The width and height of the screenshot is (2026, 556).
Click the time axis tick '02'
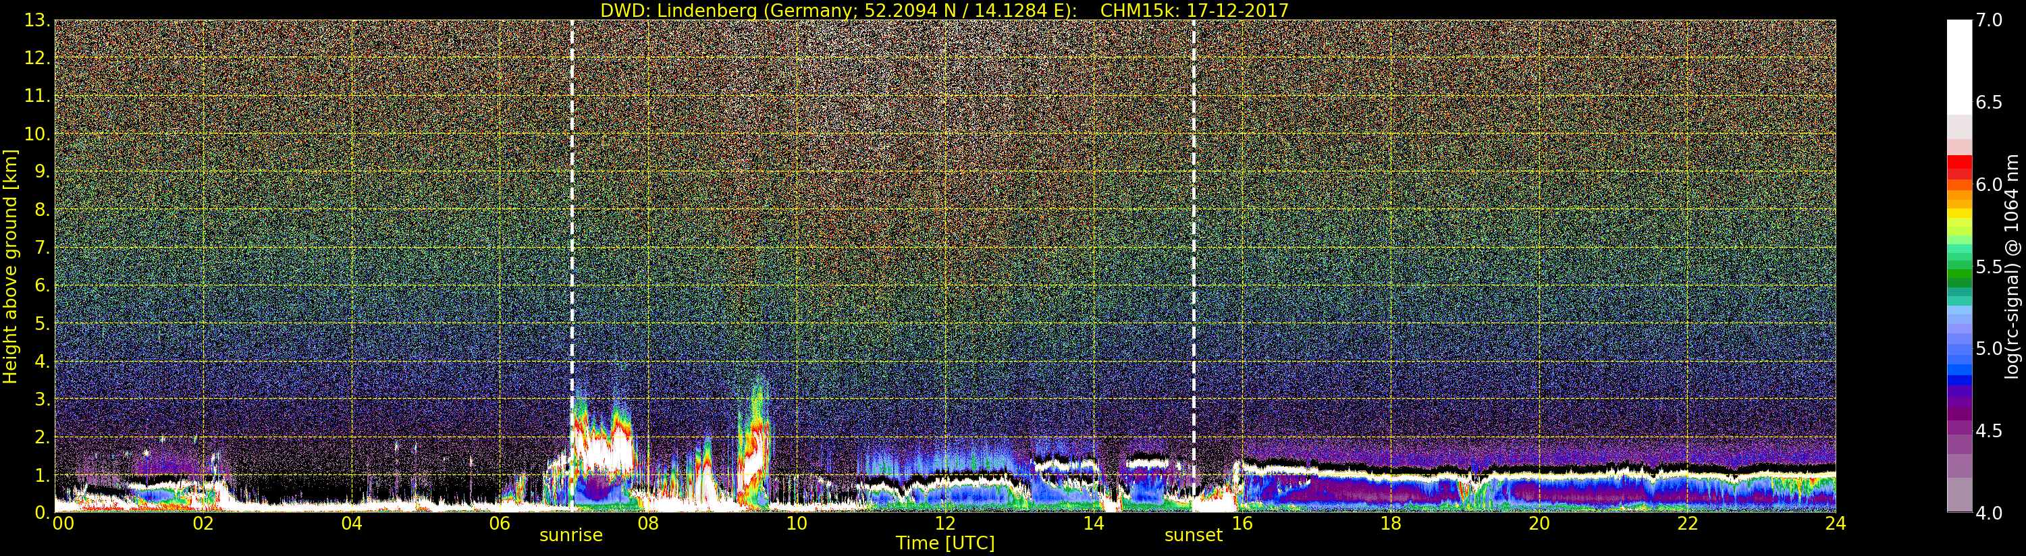click(203, 524)
